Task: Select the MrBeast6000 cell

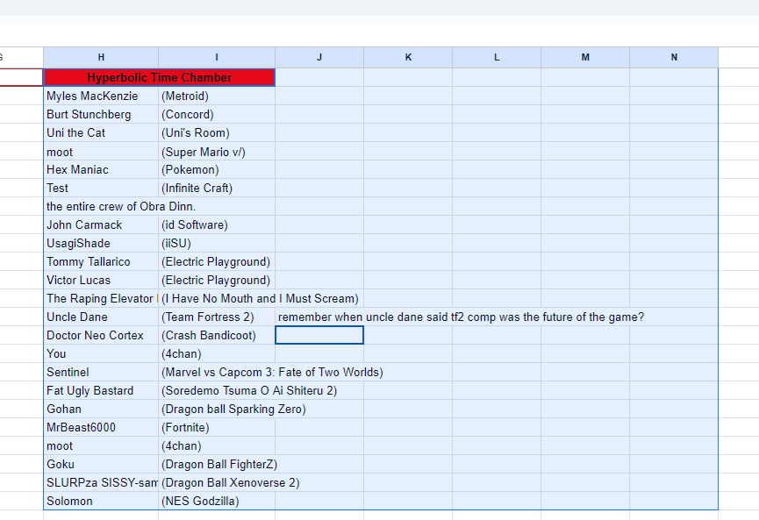Action: point(101,427)
